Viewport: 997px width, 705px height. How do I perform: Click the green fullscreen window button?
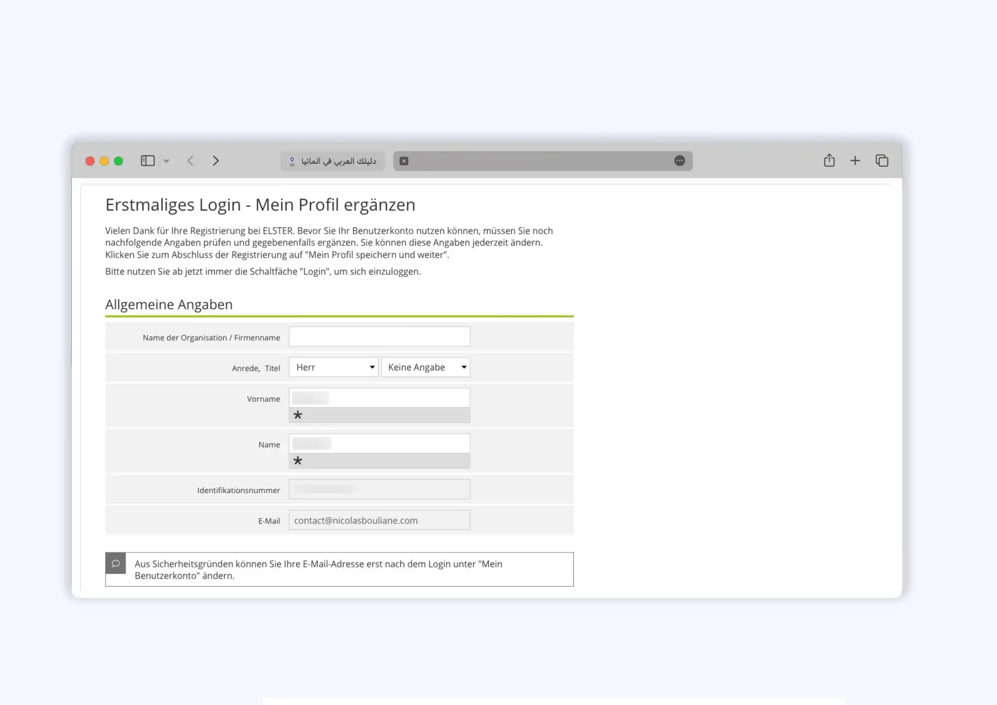point(118,161)
